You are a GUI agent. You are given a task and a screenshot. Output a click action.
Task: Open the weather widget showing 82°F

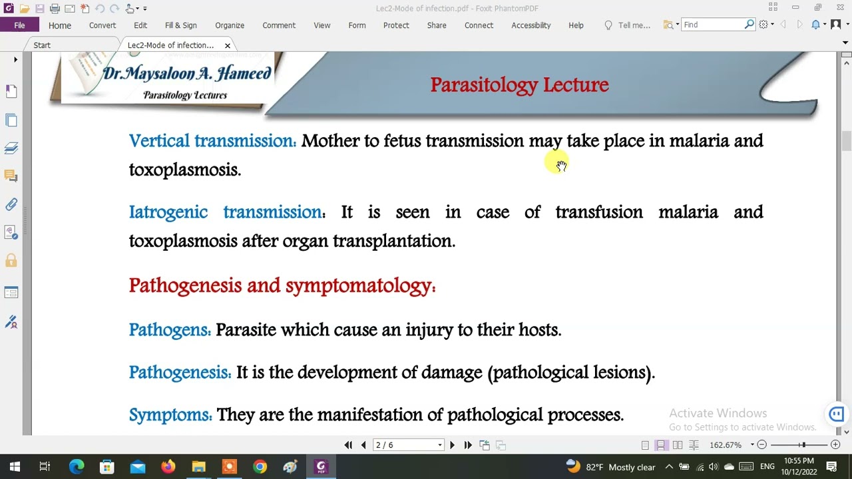tap(610, 467)
